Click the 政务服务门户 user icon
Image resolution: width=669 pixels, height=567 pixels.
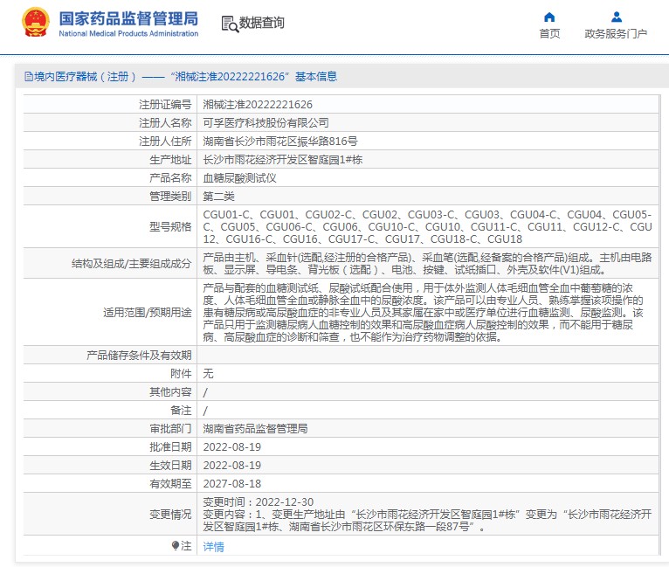pyautogui.click(x=616, y=17)
